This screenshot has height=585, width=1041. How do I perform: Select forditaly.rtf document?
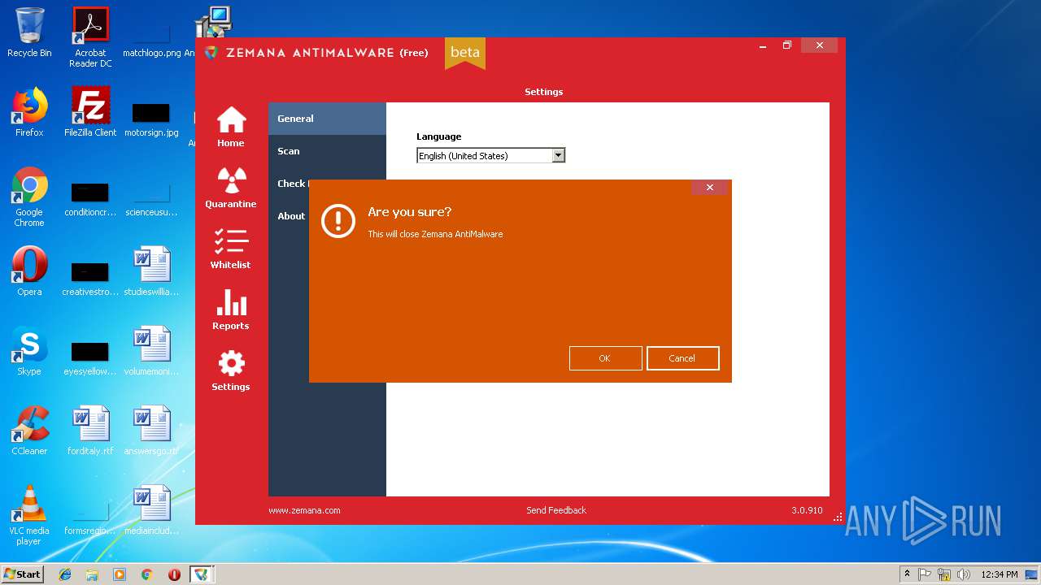(x=90, y=431)
